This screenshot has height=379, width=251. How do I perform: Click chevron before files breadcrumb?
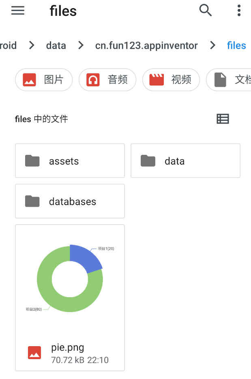tap(213, 45)
